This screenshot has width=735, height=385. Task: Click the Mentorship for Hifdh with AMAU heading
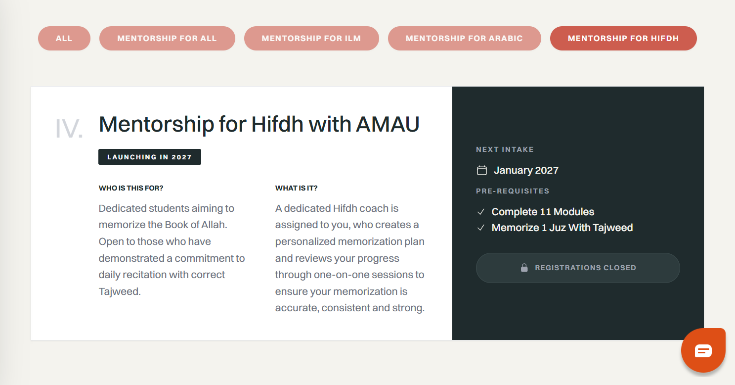(259, 124)
